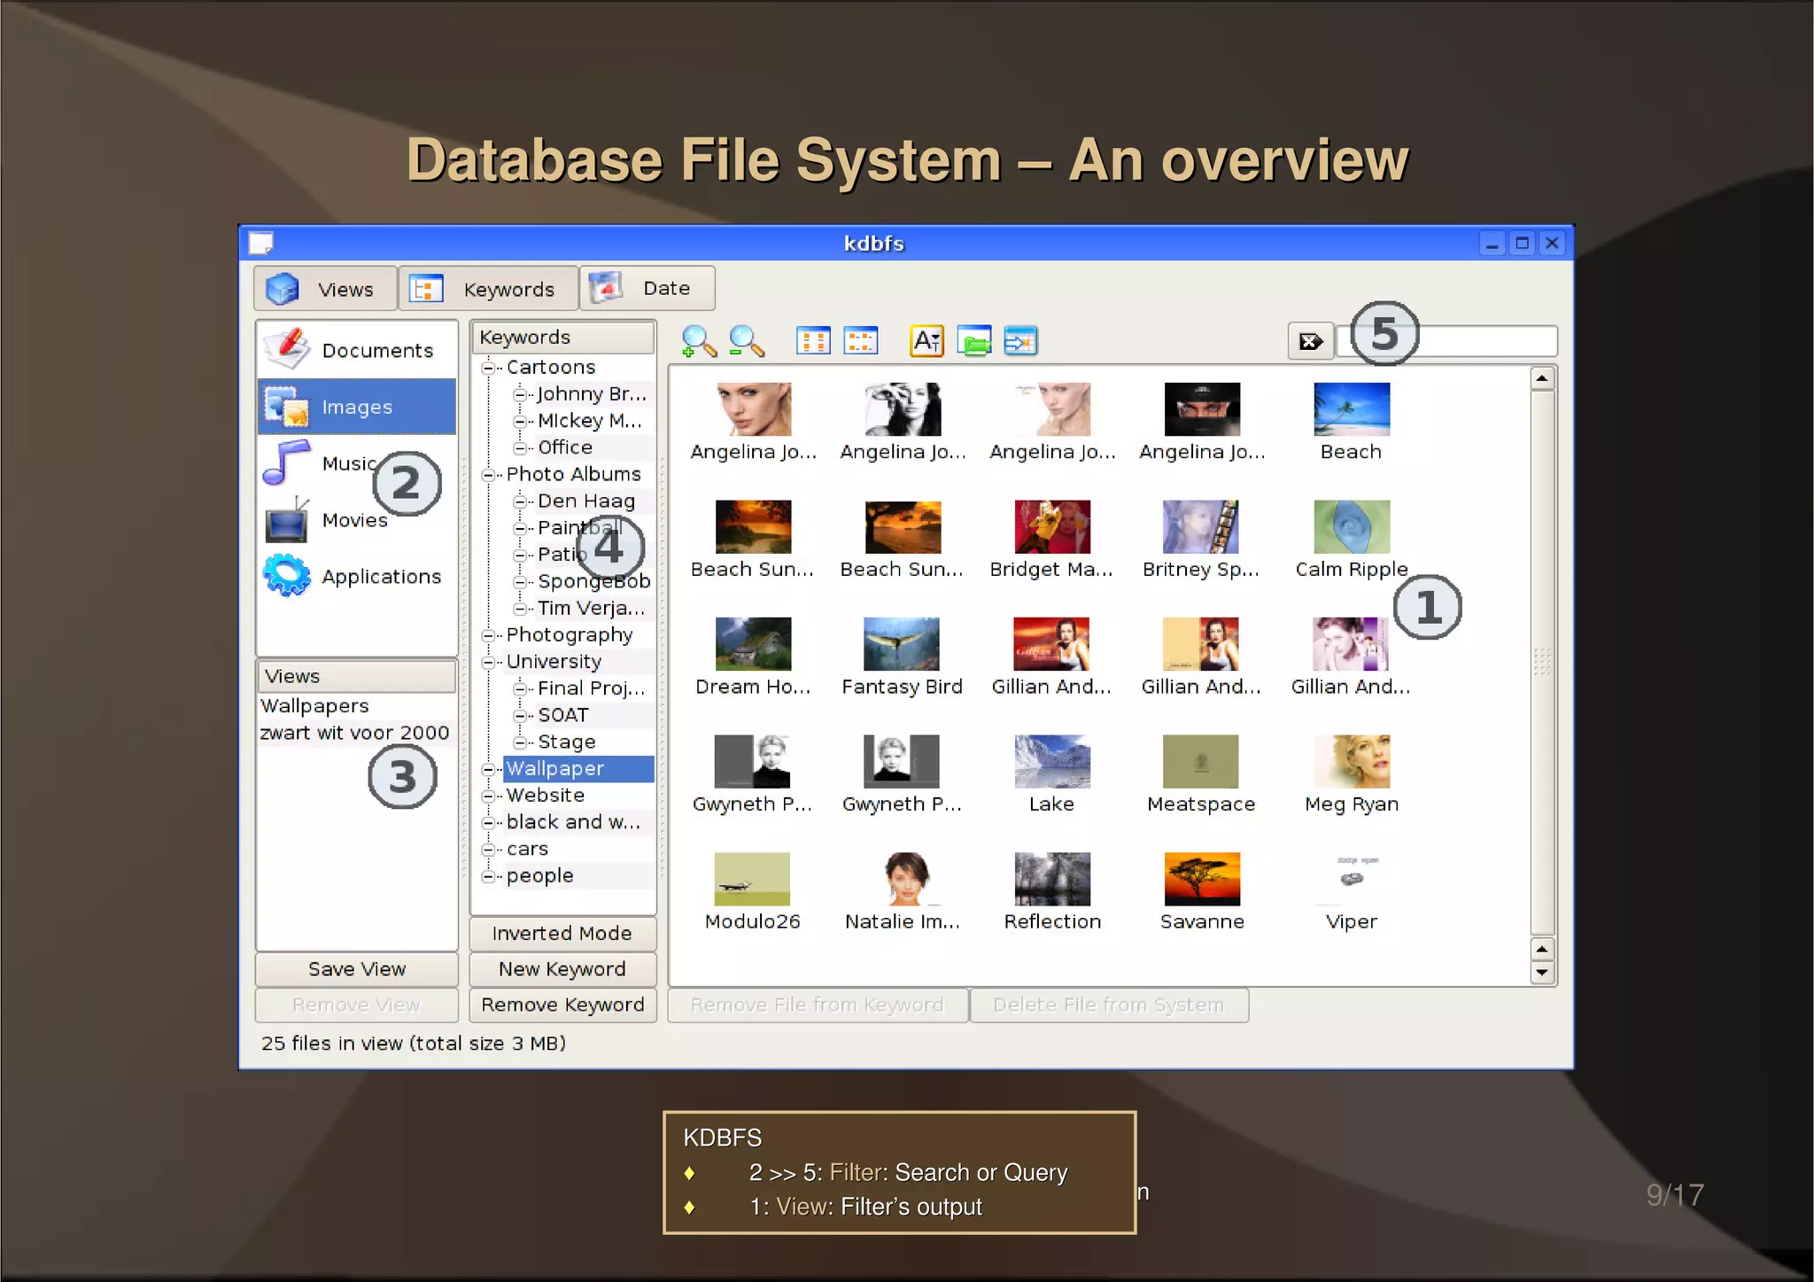Switch to large icon grid view

tap(812, 341)
